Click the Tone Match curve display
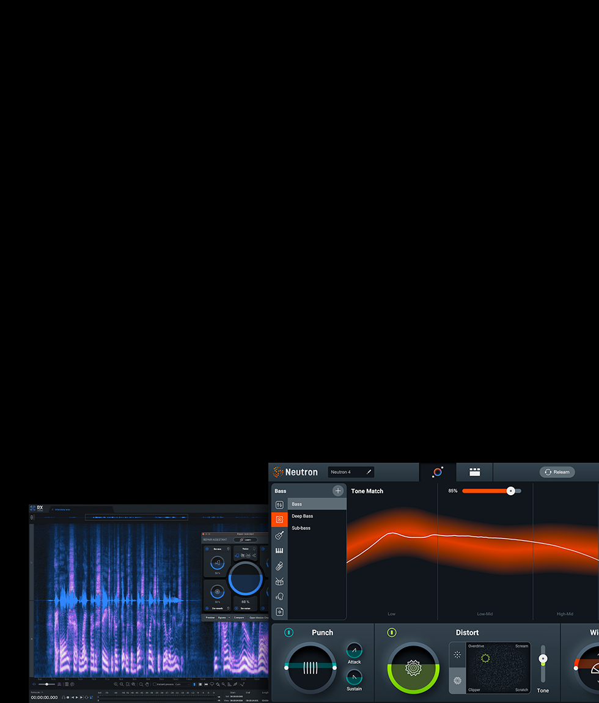This screenshot has height=703, width=599. coord(473,553)
